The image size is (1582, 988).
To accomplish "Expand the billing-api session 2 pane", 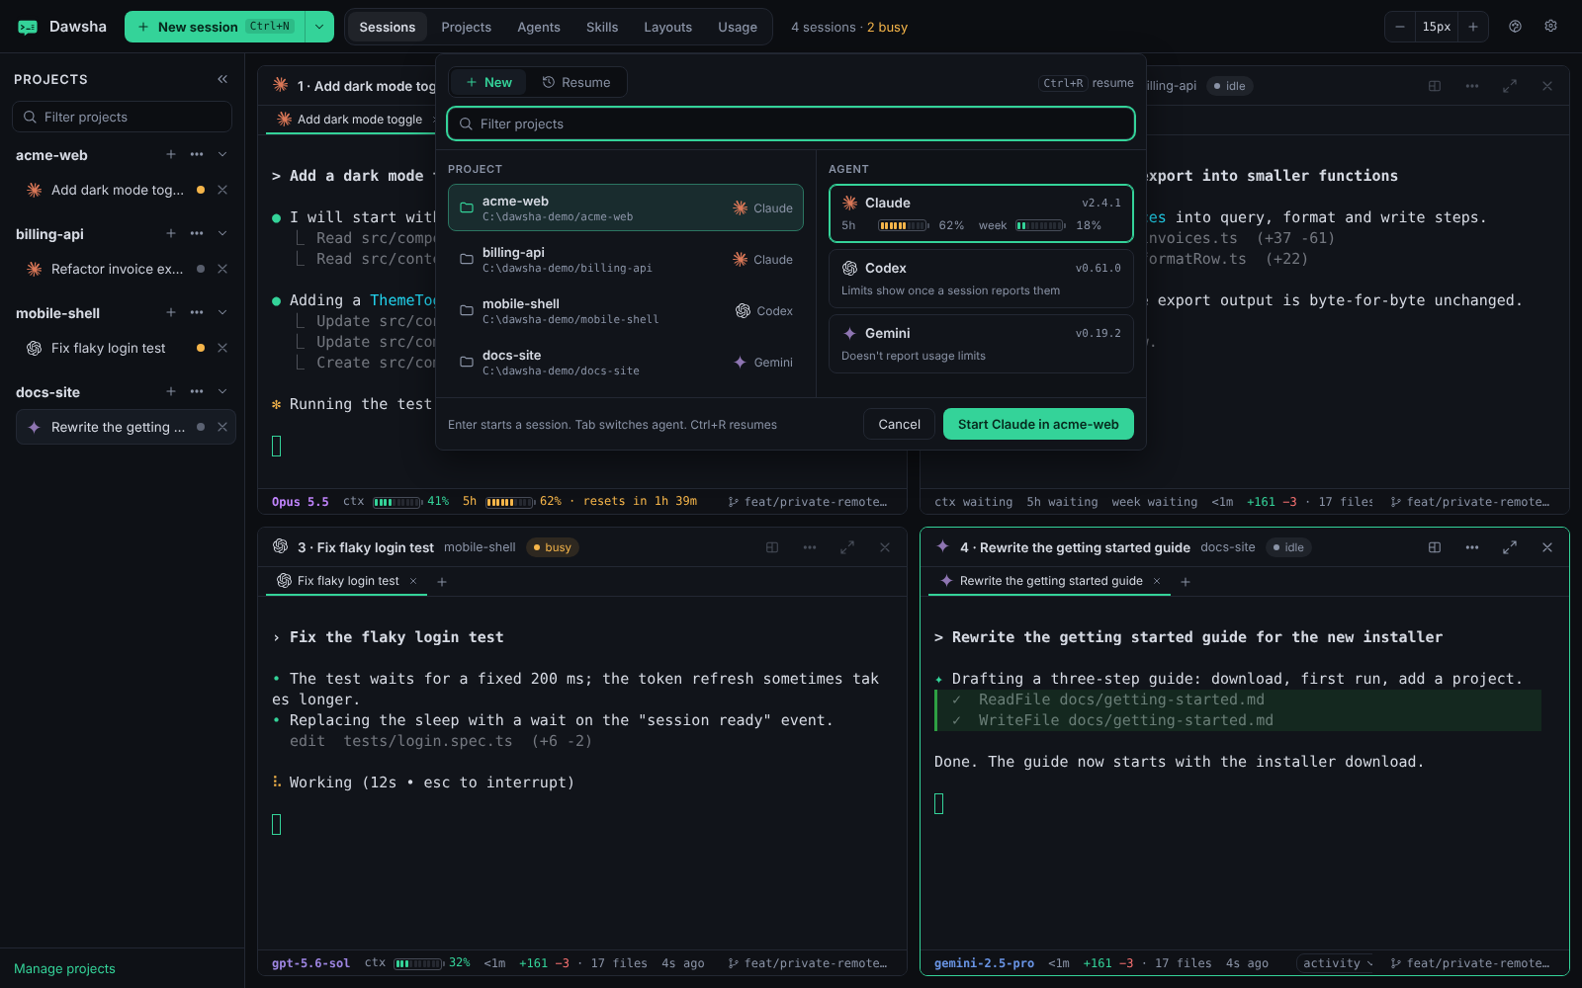I will [1510, 86].
